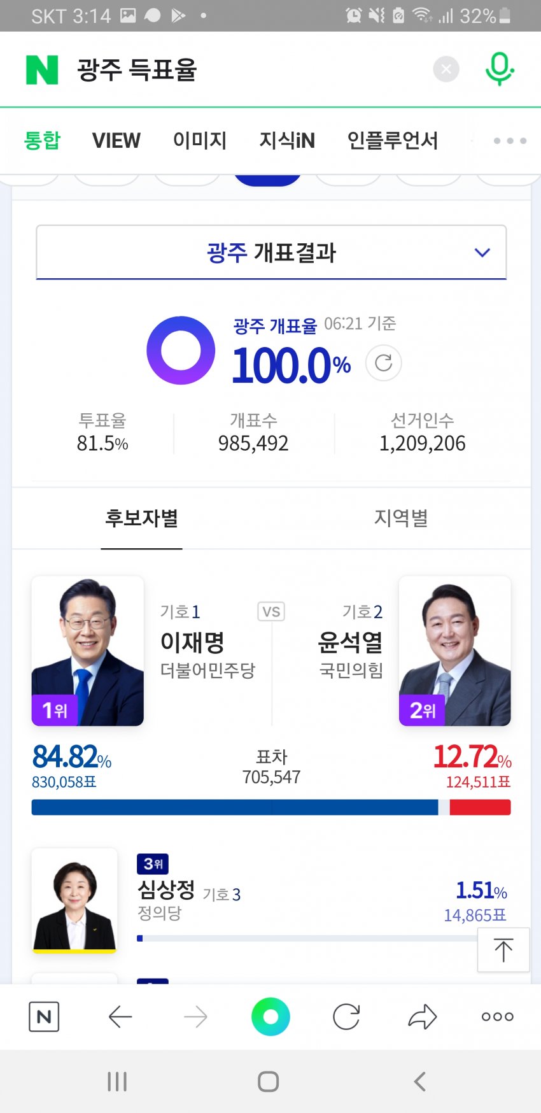Tap the scroll-to-top arrow button

pos(503,950)
